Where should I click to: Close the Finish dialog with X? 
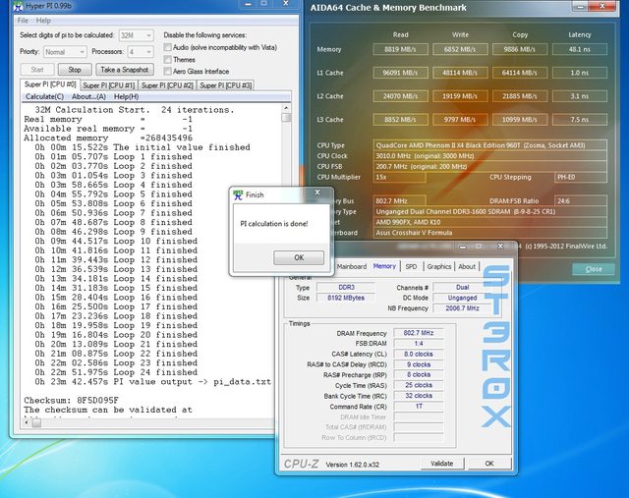[317, 193]
